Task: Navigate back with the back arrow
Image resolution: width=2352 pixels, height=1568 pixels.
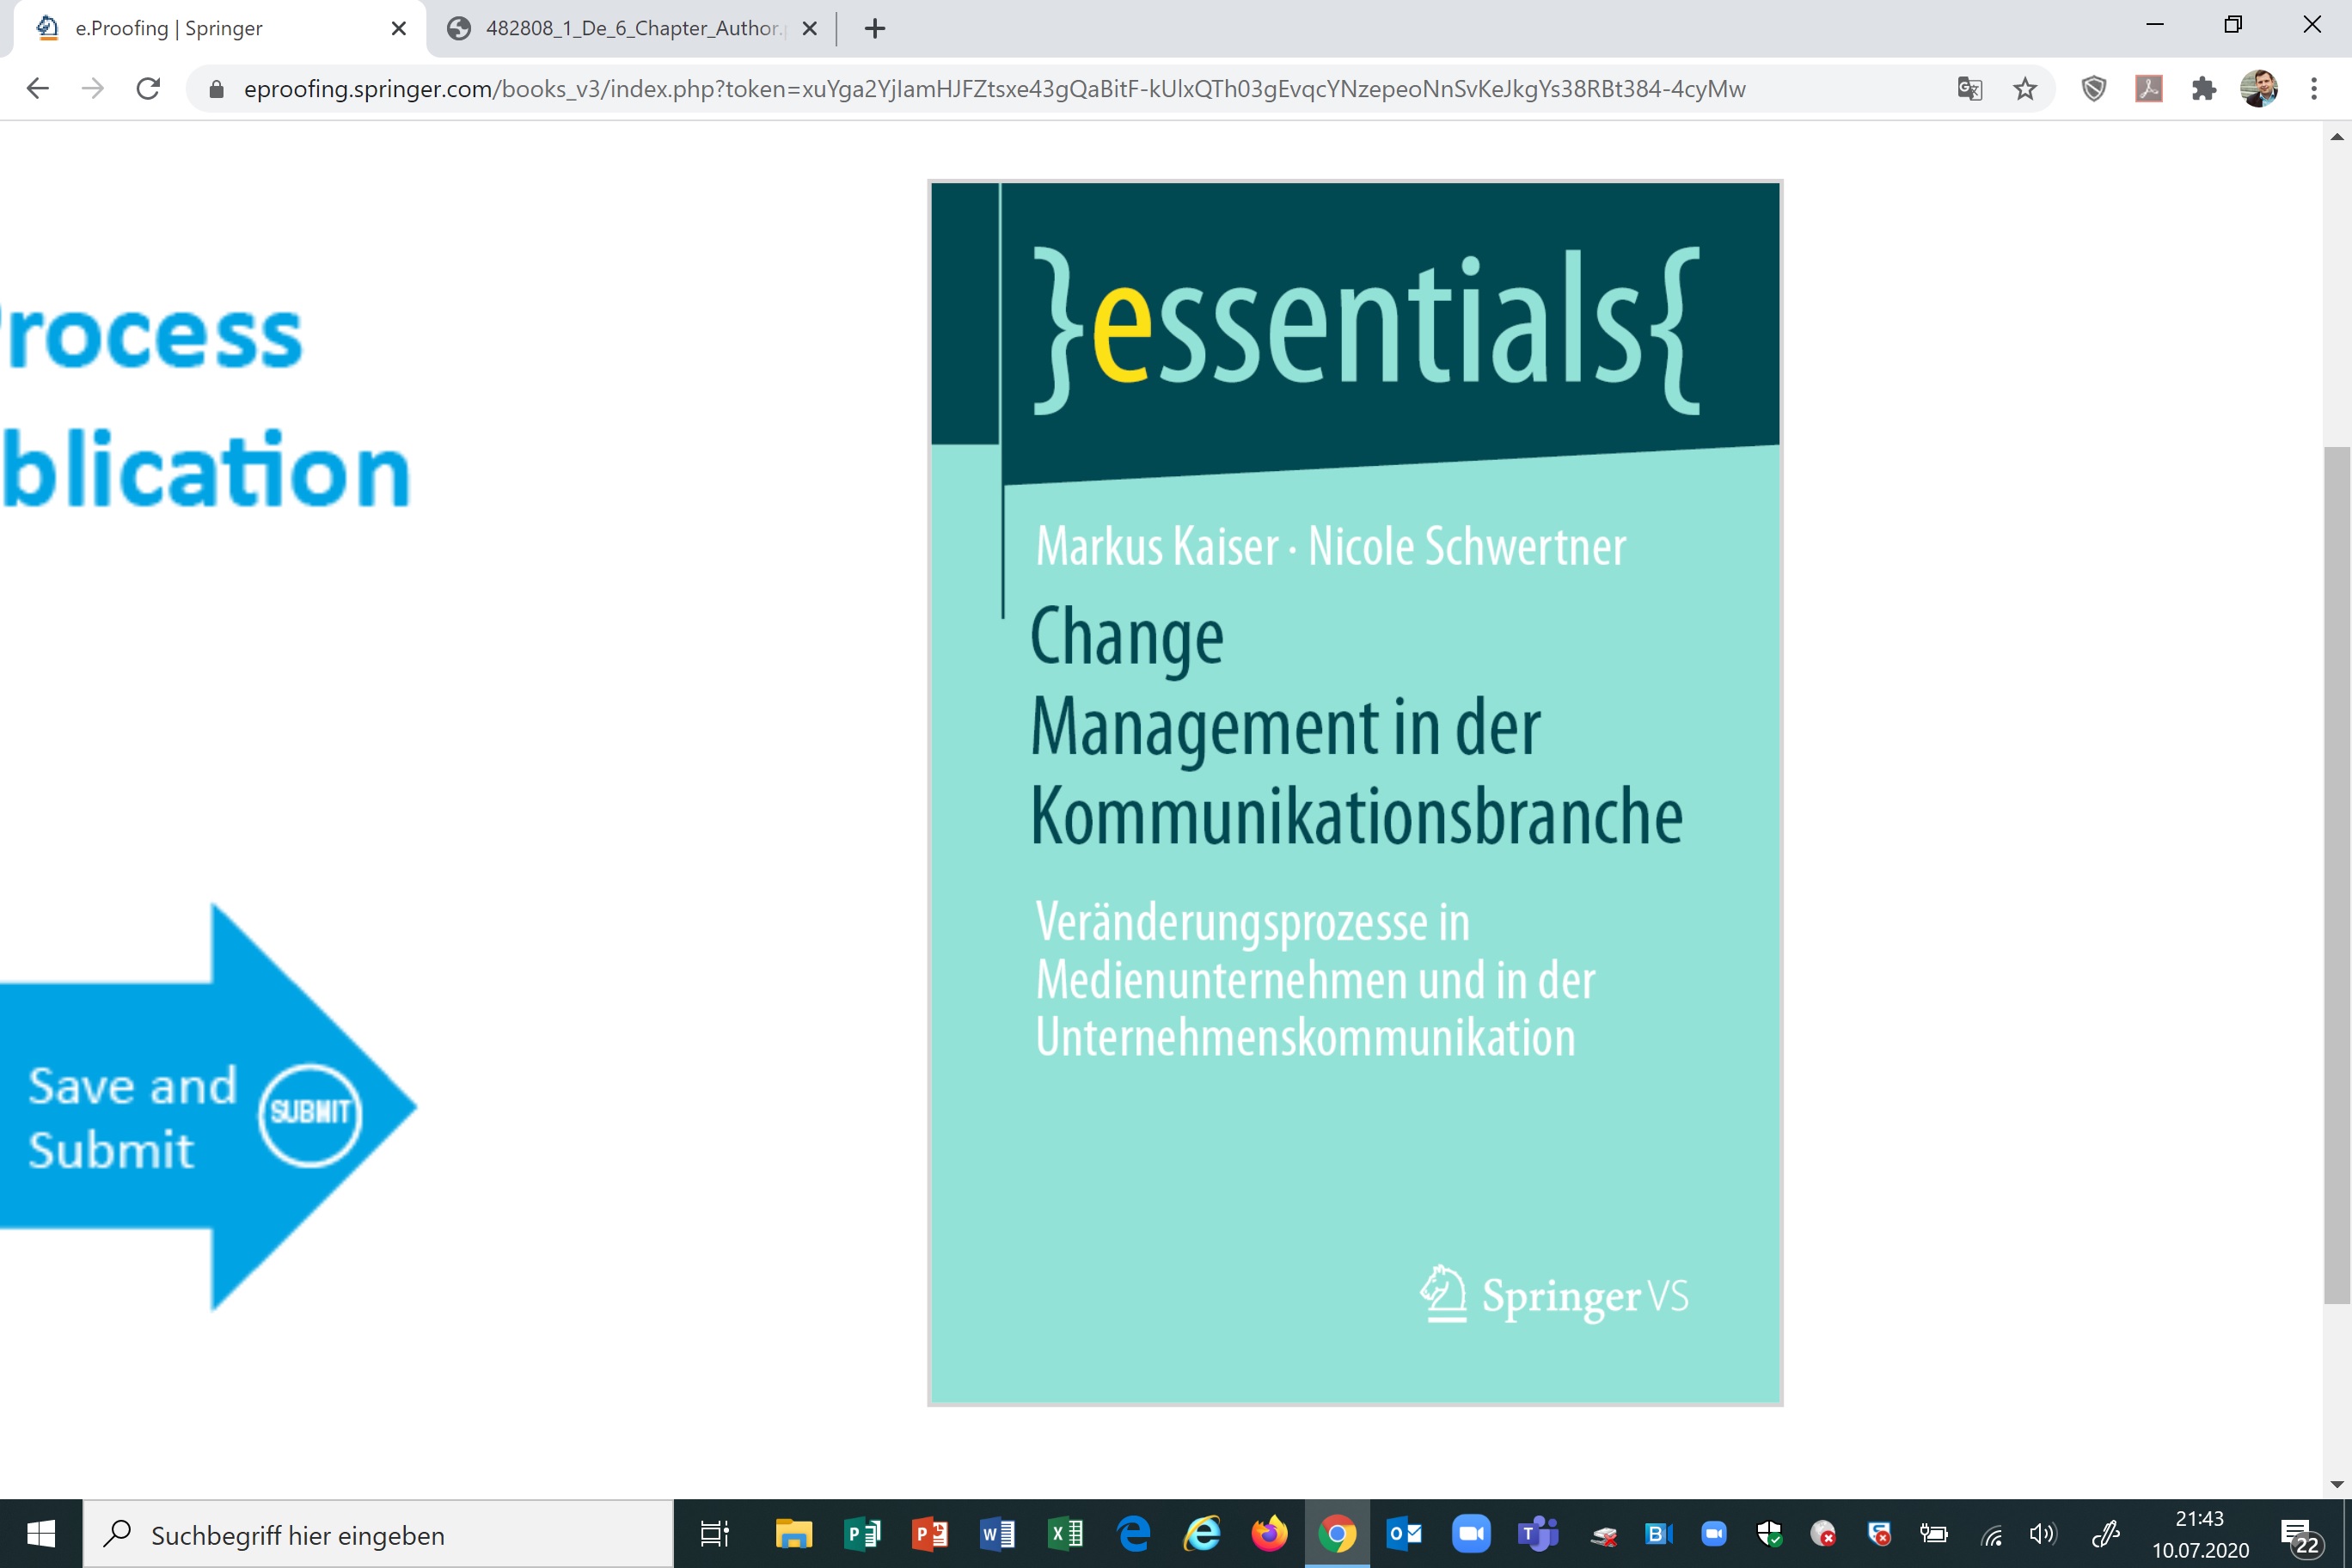Action: click(x=37, y=89)
